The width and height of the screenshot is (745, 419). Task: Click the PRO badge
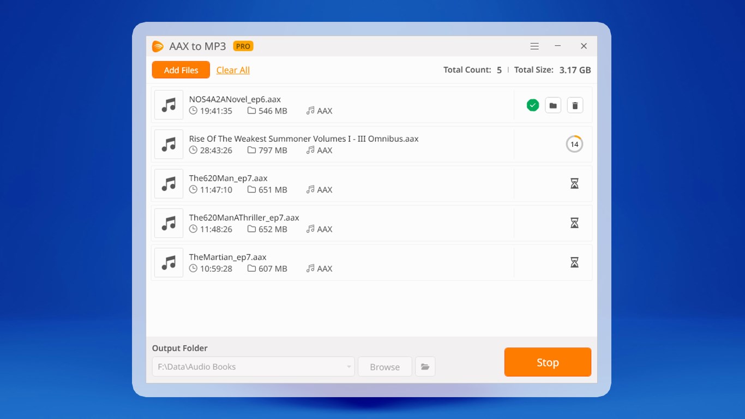(243, 46)
